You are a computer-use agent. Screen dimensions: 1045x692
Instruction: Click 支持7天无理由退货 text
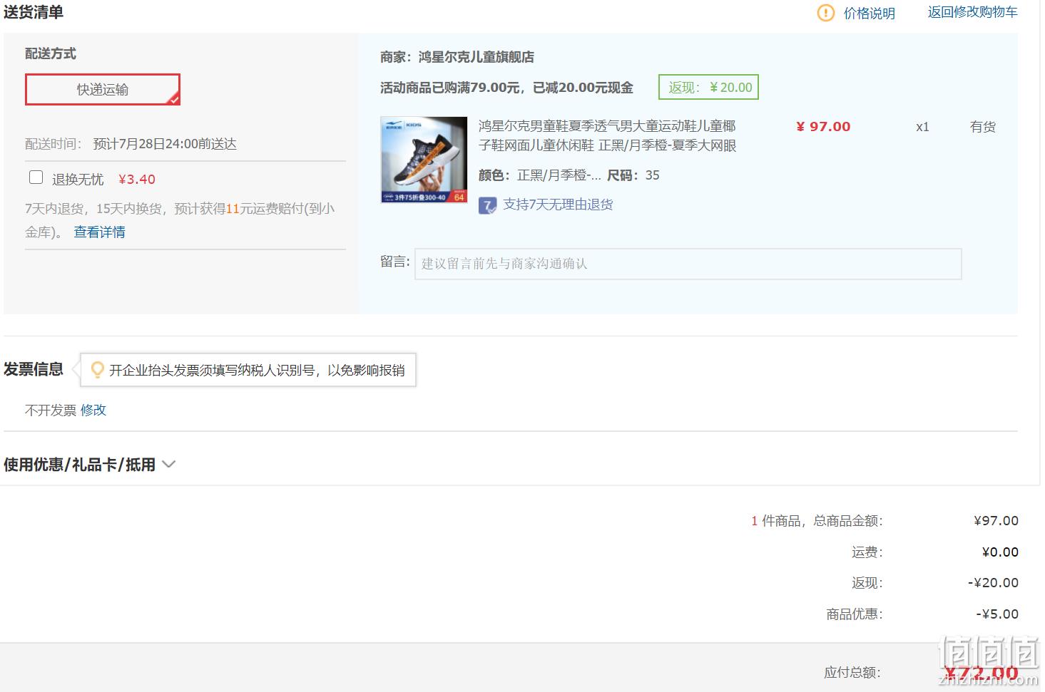pyautogui.click(x=558, y=205)
